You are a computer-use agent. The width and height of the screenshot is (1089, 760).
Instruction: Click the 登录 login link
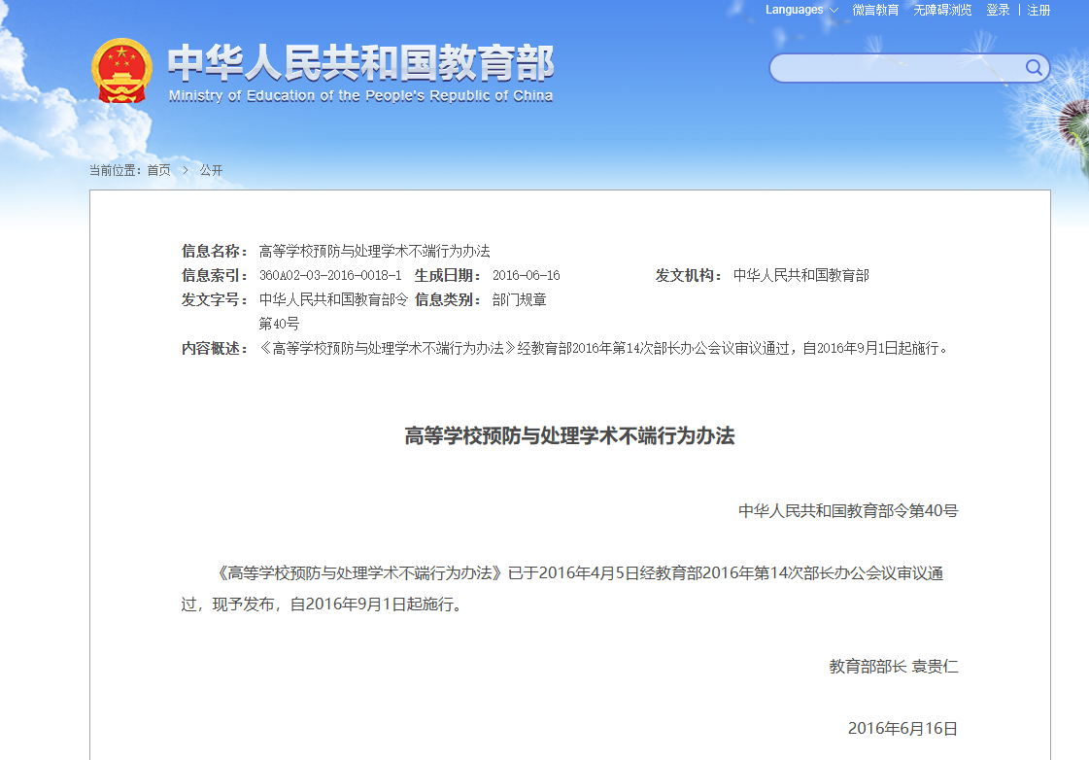(998, 10)
